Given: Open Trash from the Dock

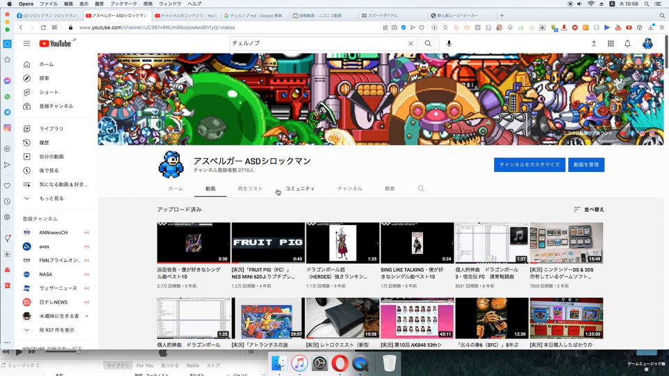Looking at the screenshot, I should (x=389, y=363).
